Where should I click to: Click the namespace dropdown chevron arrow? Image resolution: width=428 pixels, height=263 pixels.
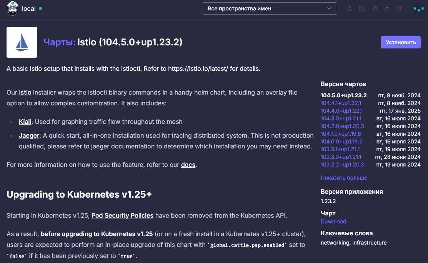pos(329,8)
